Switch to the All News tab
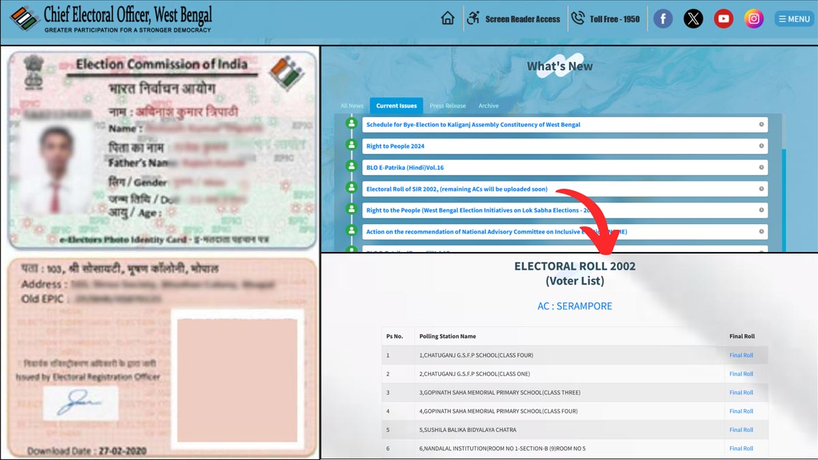The image size is (818, 460). tap(352, 106)
